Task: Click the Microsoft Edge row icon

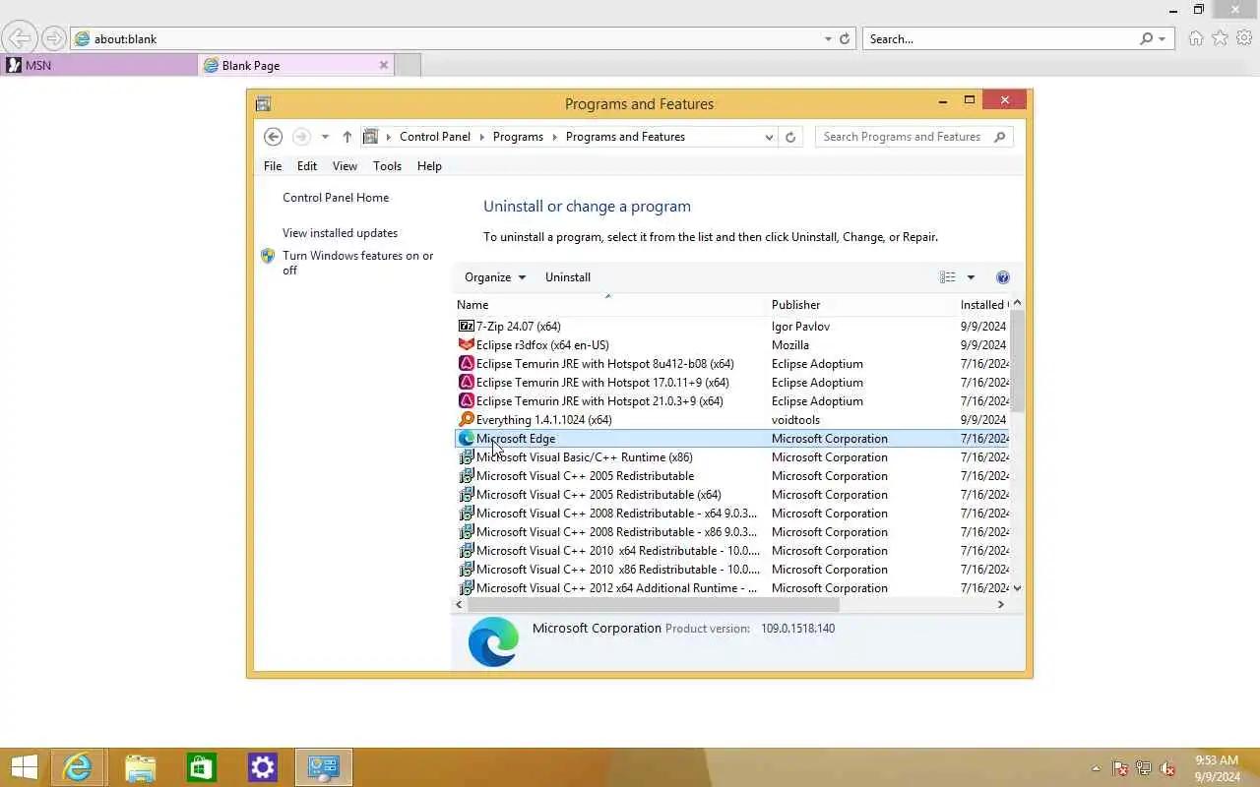Action: coord(467,438)
